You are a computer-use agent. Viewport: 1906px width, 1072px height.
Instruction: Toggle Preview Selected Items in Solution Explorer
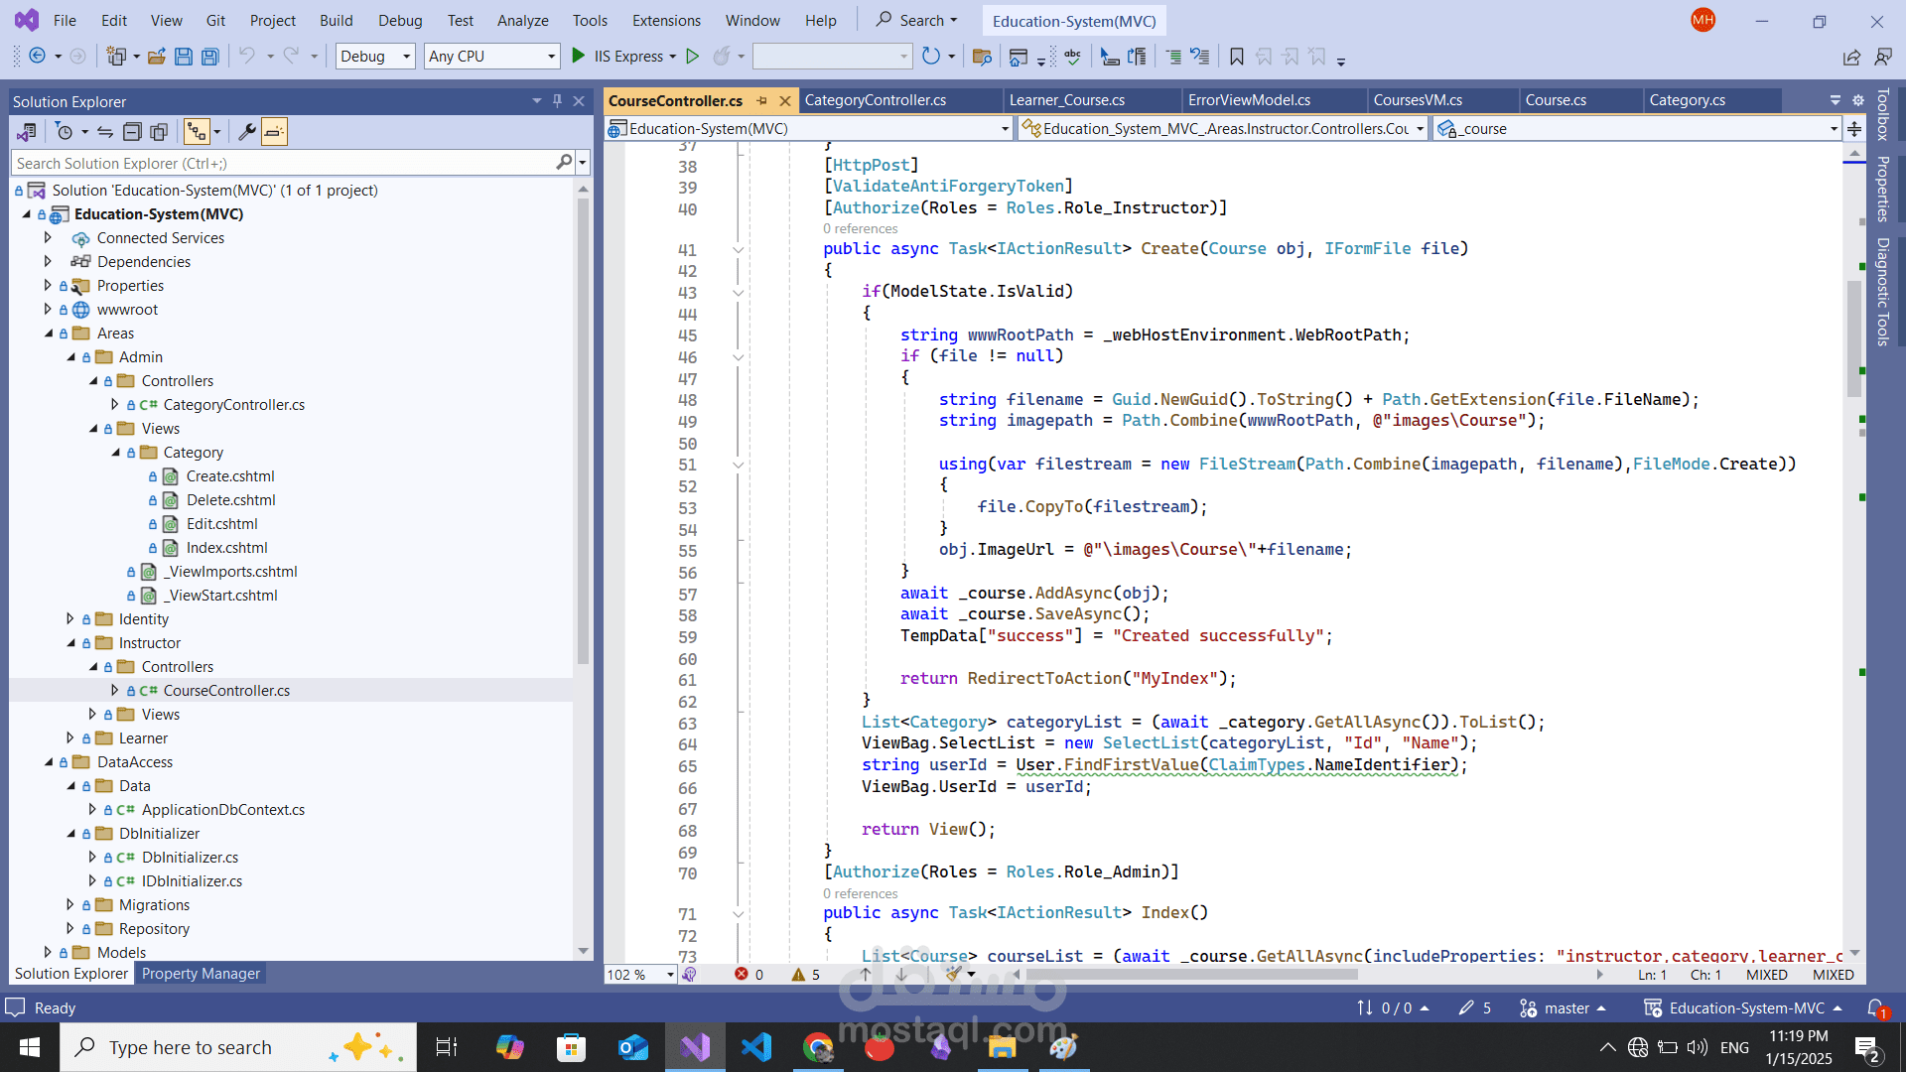coord(275,132)
